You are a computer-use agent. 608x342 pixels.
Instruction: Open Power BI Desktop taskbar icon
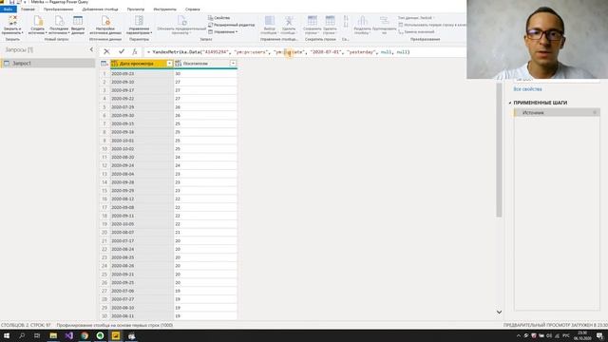[116, 335]
